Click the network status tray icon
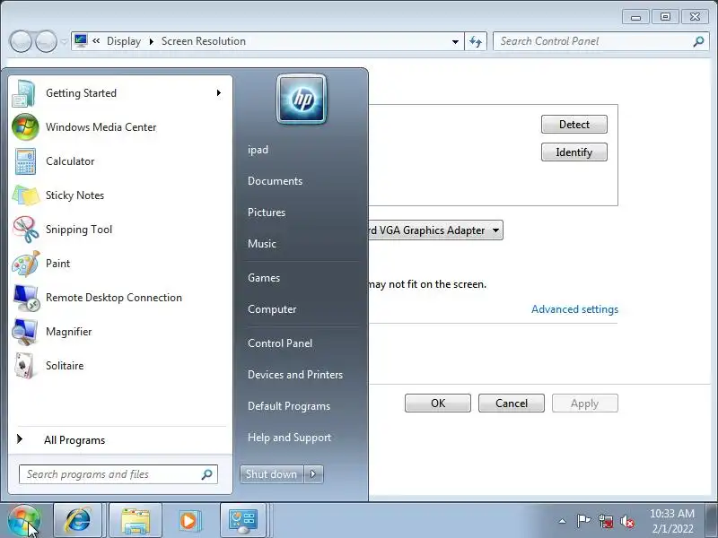Viewport: 718px width, 538px height. pos(605,521)
